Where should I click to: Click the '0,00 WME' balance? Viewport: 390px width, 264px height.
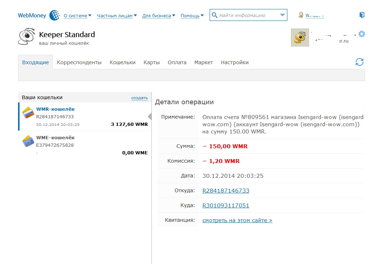[x=135, y=153]
